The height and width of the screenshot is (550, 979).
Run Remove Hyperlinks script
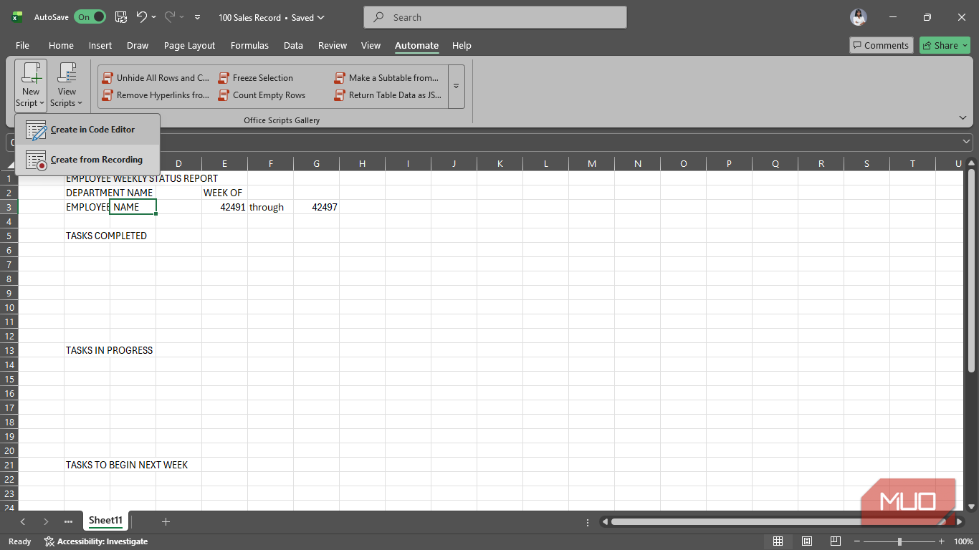(x=156, y=95)
